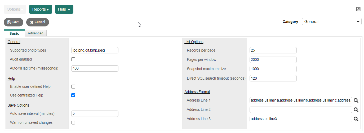Toggle the Warn on unsaved changes checkbox

tap(73, 122)
